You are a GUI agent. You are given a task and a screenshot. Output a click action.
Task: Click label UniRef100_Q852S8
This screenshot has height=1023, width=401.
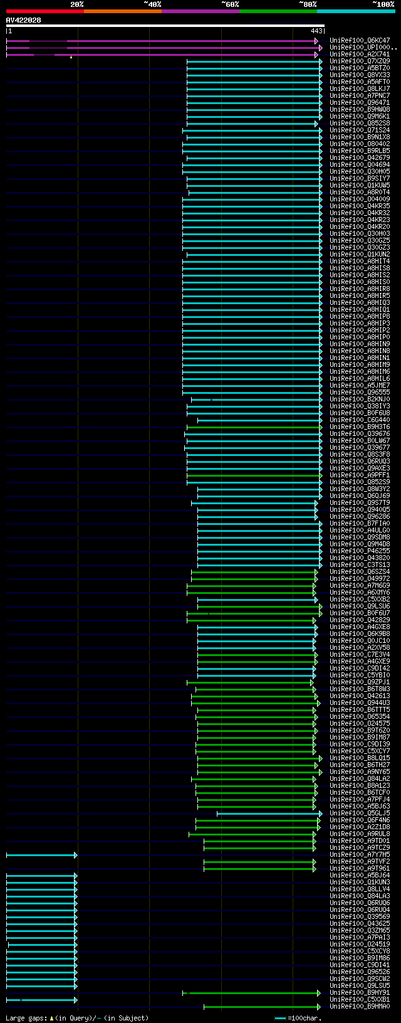point(360,124)
